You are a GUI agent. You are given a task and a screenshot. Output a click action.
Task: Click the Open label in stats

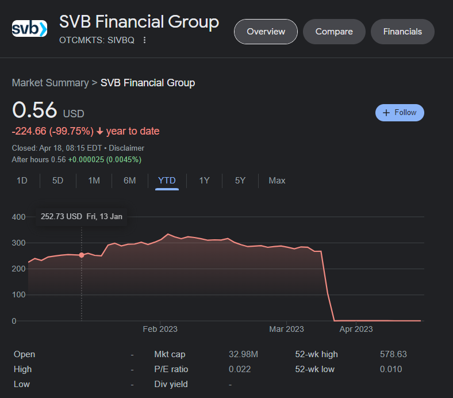coord(24,354)
